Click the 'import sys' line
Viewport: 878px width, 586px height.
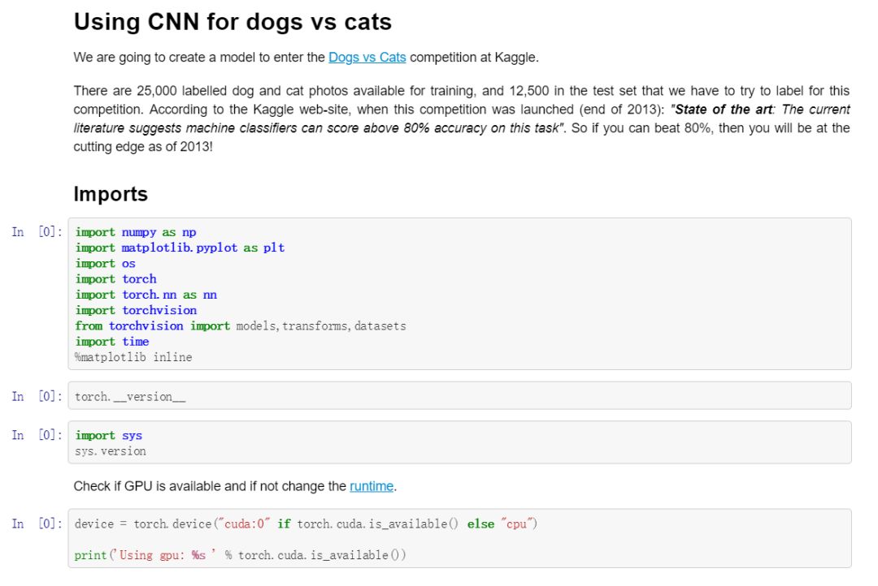pos(109,436)
